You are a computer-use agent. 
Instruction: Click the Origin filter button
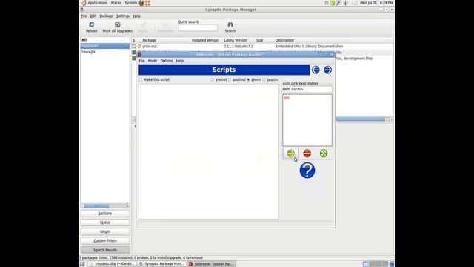(105, 231)
